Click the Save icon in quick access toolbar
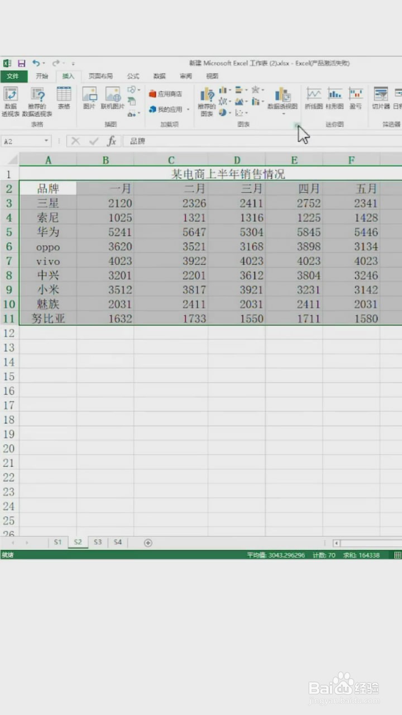This screenshot has width=402, height=715. pos(21,63)
